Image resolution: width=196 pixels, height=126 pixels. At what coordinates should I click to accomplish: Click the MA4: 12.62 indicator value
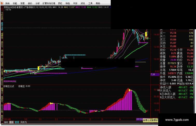tap(92, 7)
